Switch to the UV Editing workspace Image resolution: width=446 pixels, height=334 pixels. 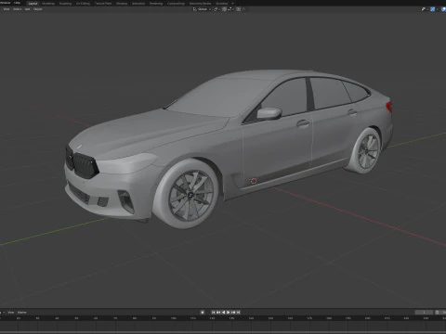coord(83,4)
